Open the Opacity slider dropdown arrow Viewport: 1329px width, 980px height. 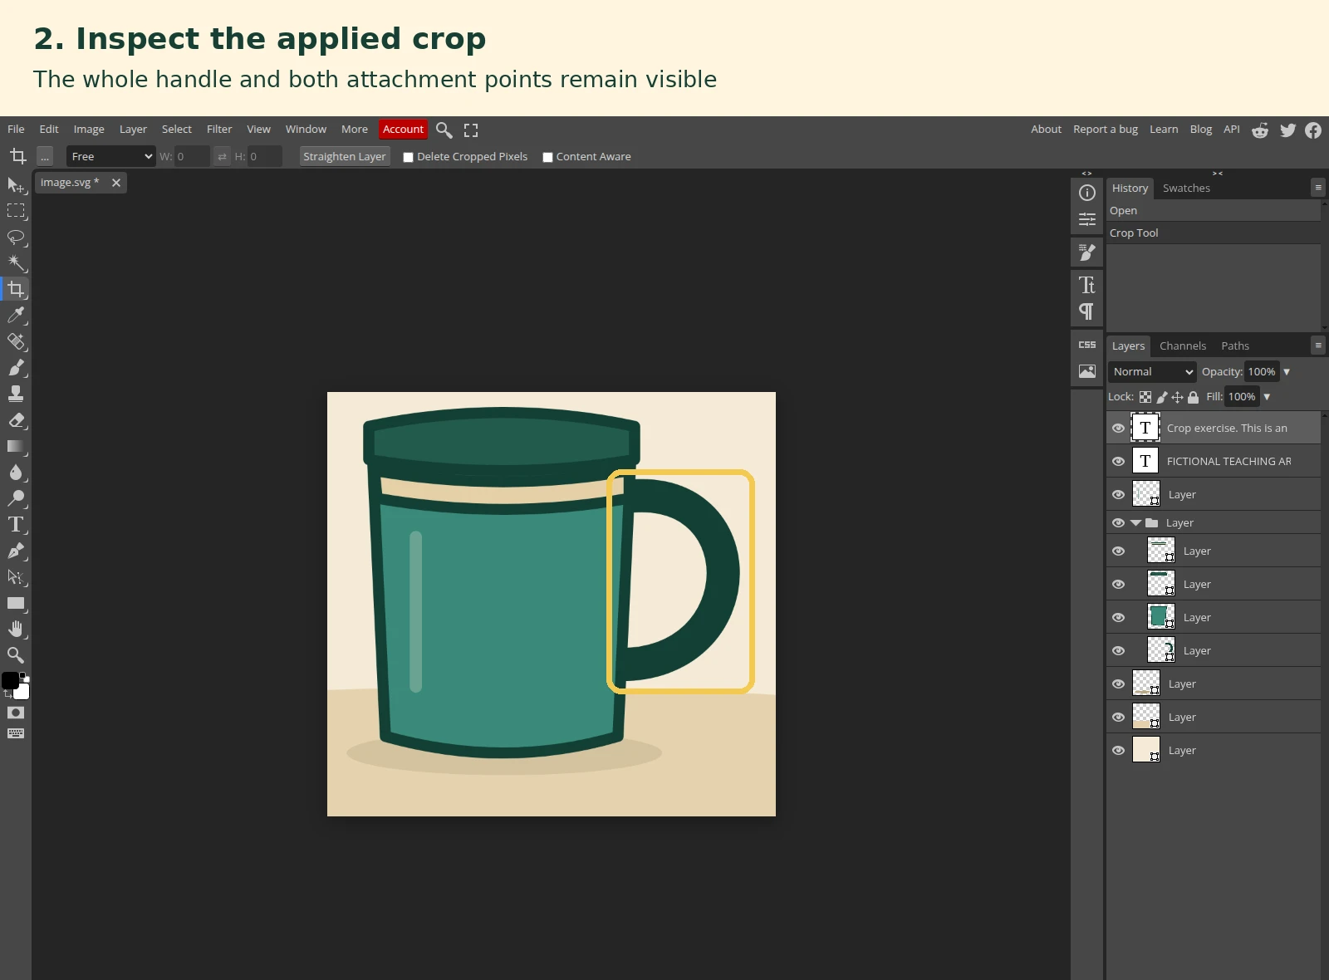[1287, 372]
